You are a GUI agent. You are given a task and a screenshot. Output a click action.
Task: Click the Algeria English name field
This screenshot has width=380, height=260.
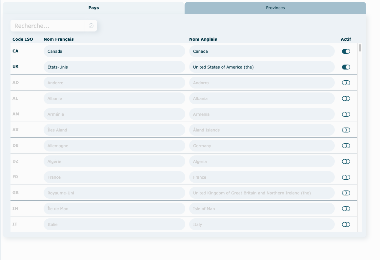(x=262, y=162)
